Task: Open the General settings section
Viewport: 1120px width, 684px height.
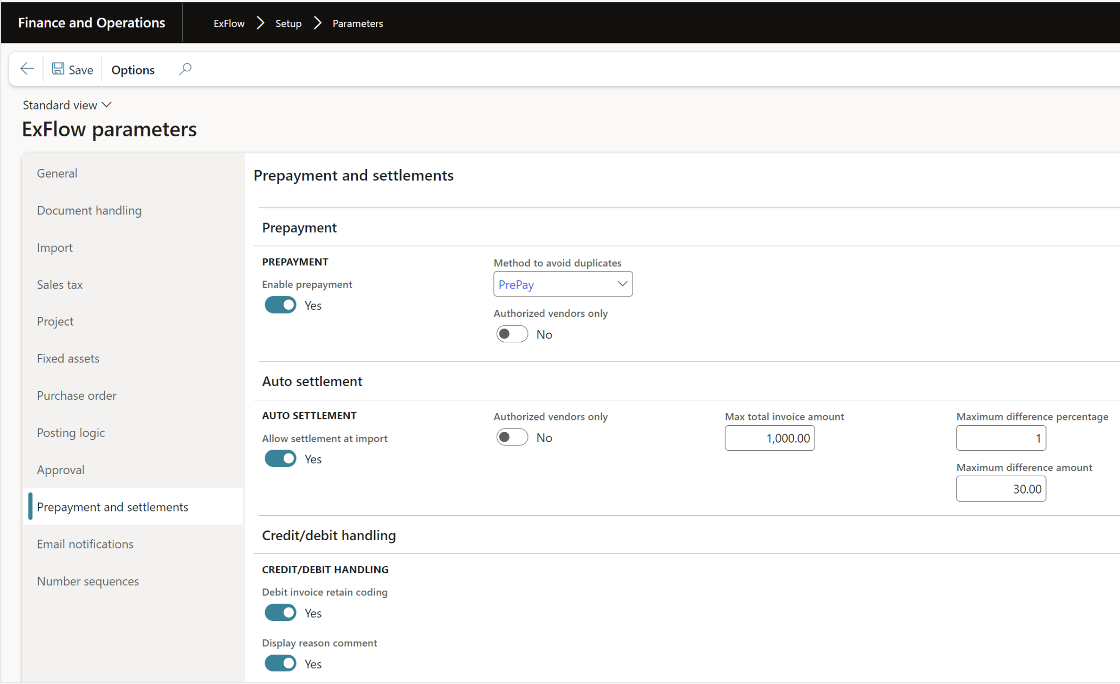Action: [x=57, y=173]
